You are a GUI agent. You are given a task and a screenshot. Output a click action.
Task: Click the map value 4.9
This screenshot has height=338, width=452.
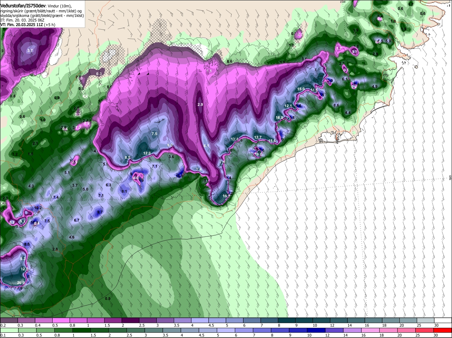point(375,86)
